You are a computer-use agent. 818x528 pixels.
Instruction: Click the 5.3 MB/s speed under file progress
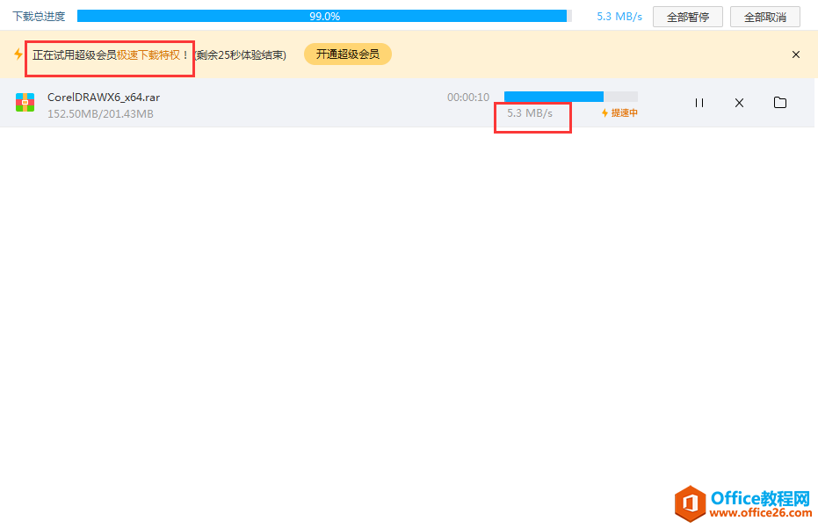[x=530, y=113]
